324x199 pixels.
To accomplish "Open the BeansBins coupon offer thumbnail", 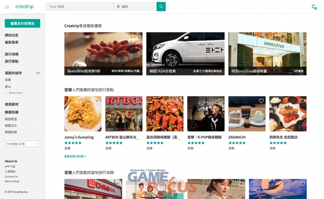I will [x=103, y=53].
